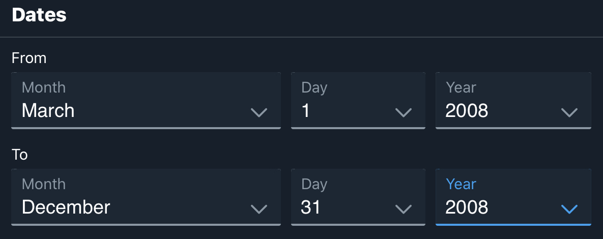The width and height of the screenshot is (603, 239).
Task: Click the chevron in the From Day dropdown
Action: click(404, 112)
